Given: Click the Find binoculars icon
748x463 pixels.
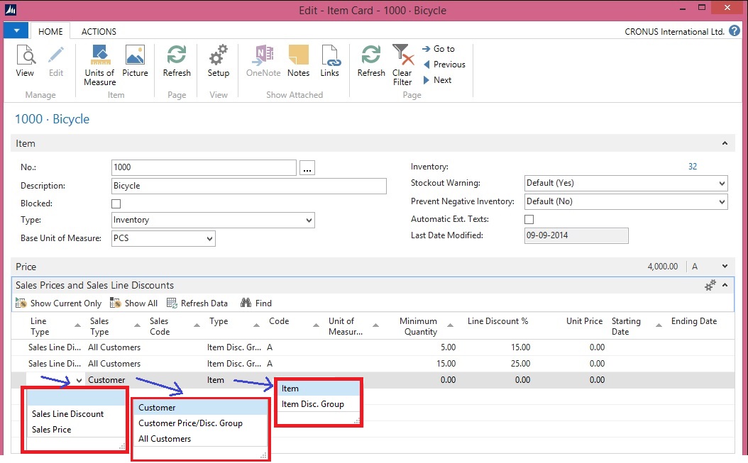Looking at the screenshot, I should [x=246, y=303].
